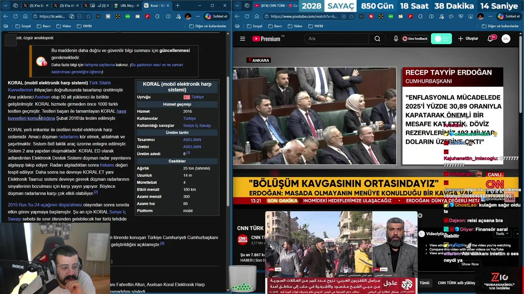Open Browser essentials heart icon
This screenshot has height=294, width=524.
click(x=461, y=16)
